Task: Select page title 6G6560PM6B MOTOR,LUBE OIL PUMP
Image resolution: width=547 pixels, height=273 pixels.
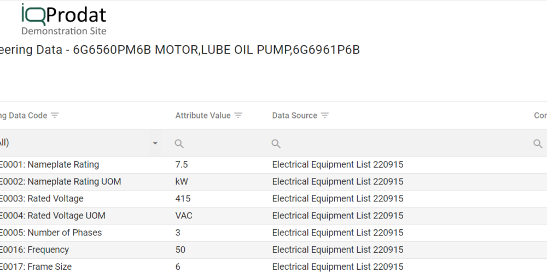Action: (216, 50)
